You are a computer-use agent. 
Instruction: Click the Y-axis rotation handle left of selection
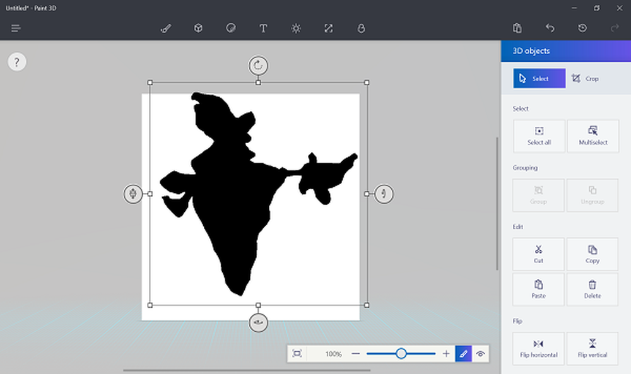[x=133, y=194]
